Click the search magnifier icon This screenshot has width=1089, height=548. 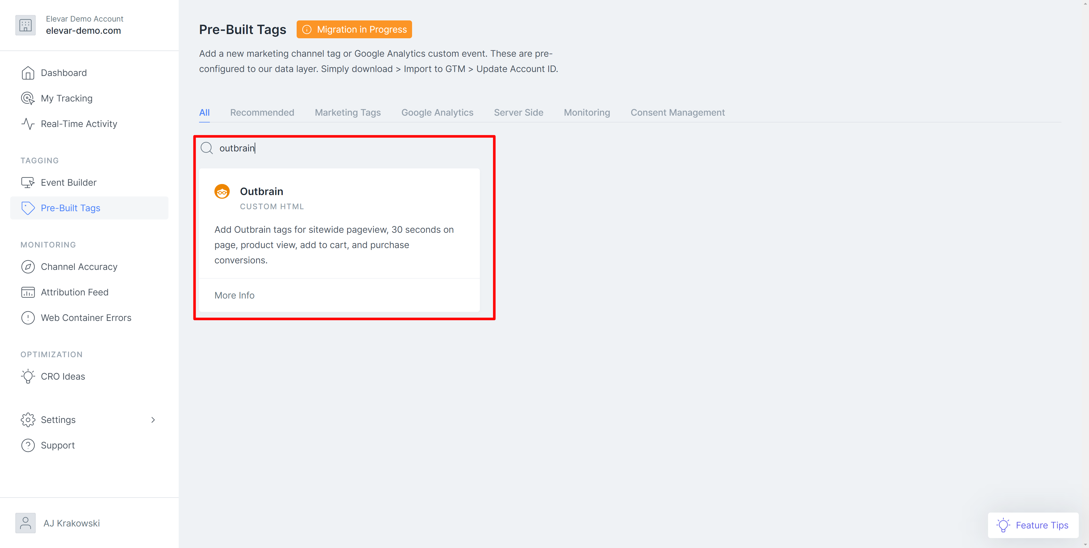207,148
